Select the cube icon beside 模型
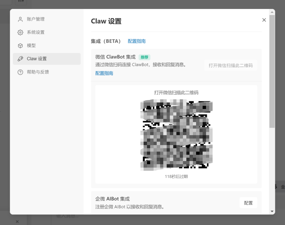This screenshot has height=225, width=285. pos(20,45)
